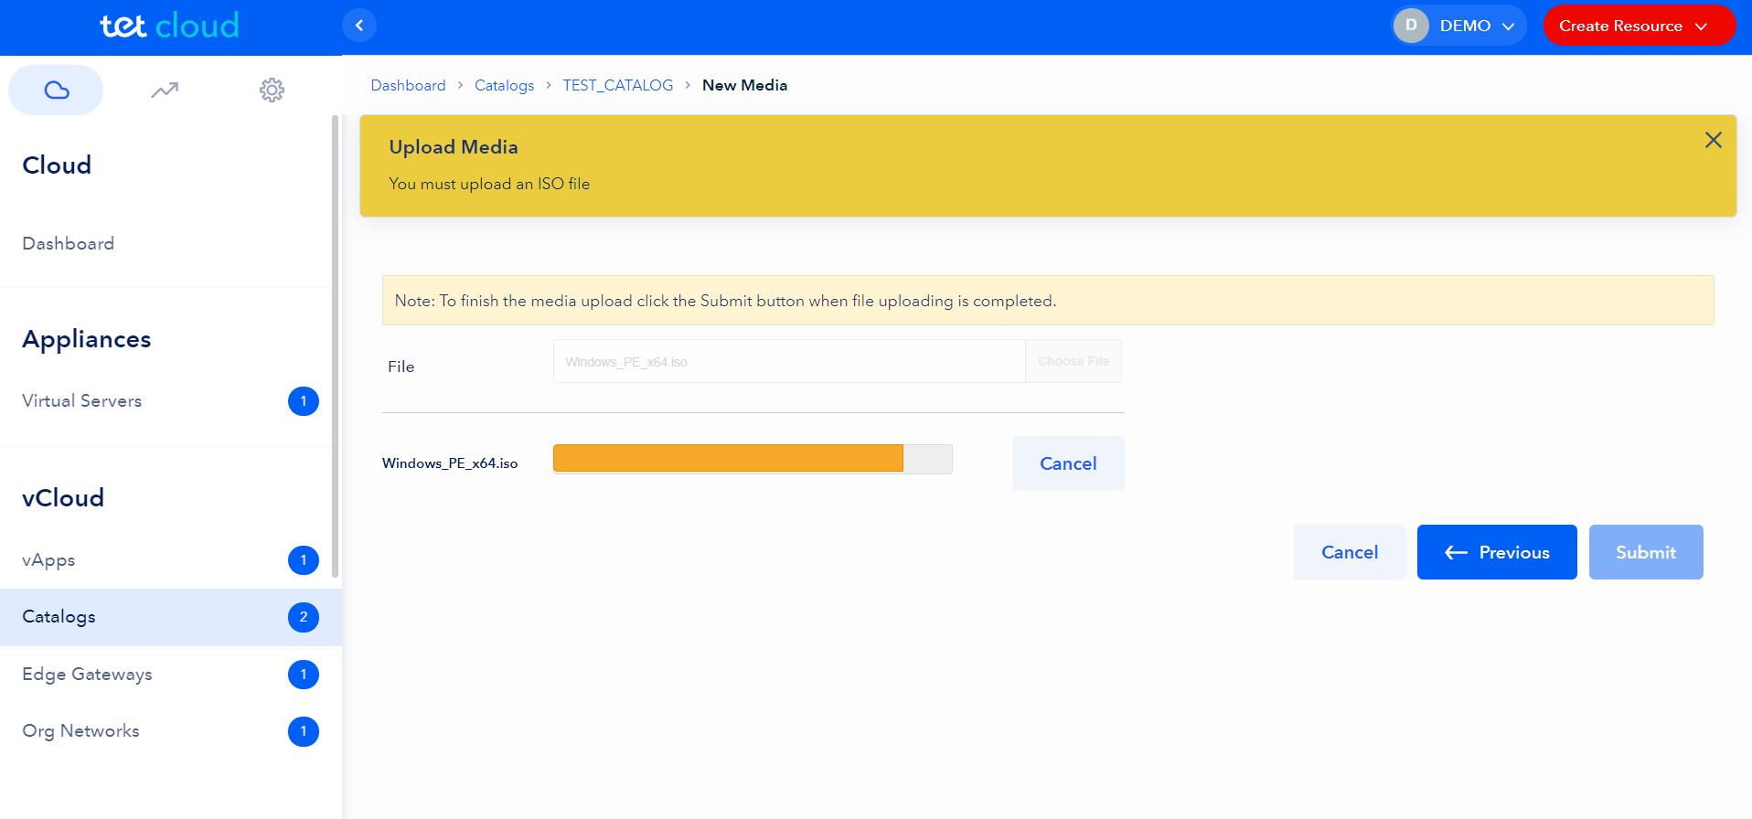The width and height of the screenshot is (1752, 819).
Task: Follow the Dashboard breadcrumb link
Action: (x=408, y=85)
